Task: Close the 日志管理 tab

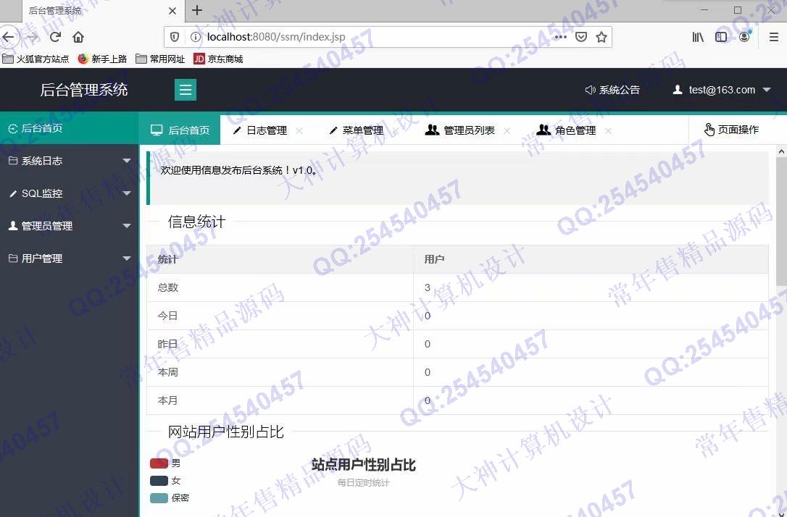Action: (299, 130)
